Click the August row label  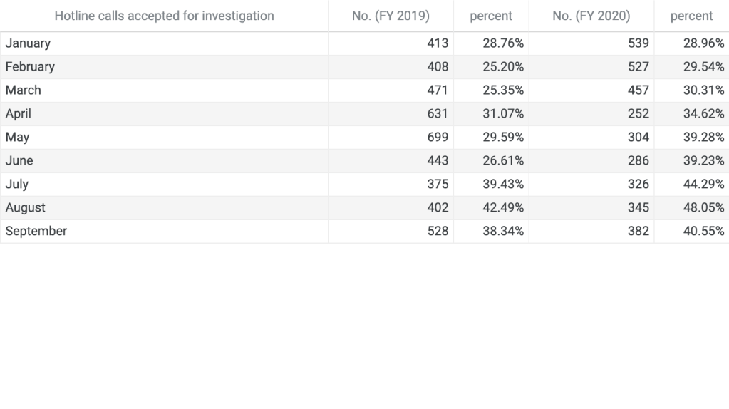coord(26,208)
